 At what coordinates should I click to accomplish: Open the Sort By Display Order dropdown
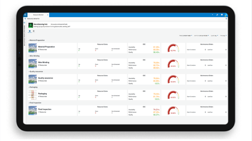[x=201, y=35]
